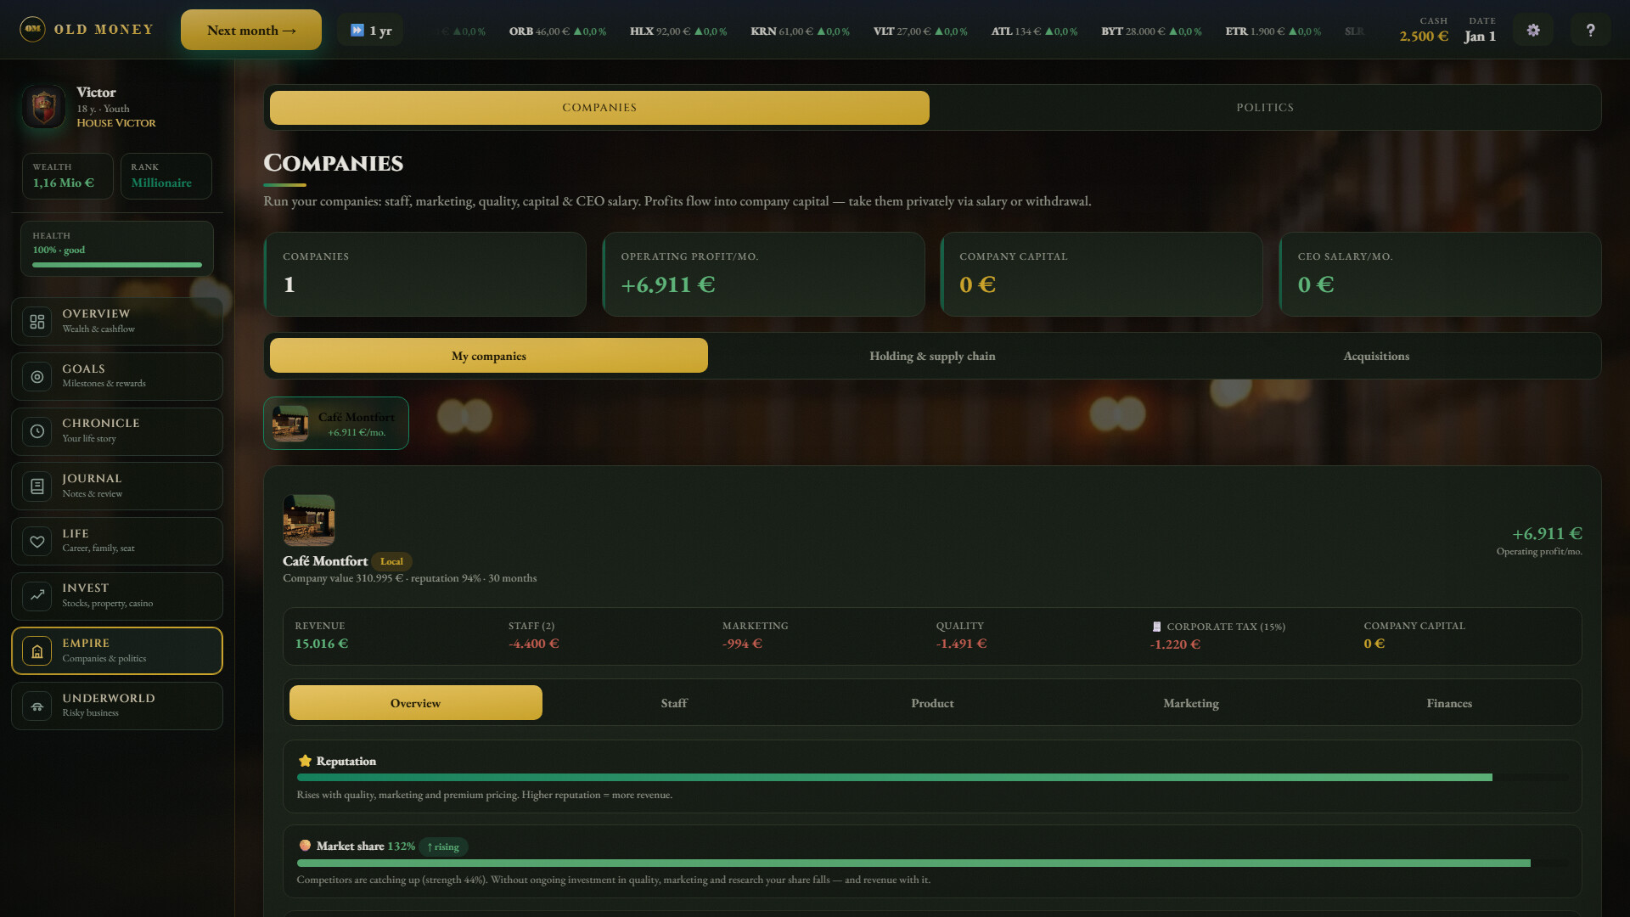Image resolution: width=1630 pixels, height=917 pixels.
Task: Click the Revenue 15.016 € value
Action: click(x=322, y=644)
